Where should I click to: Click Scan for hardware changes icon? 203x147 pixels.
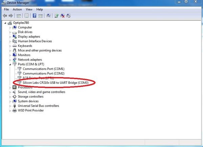point(49,16)
